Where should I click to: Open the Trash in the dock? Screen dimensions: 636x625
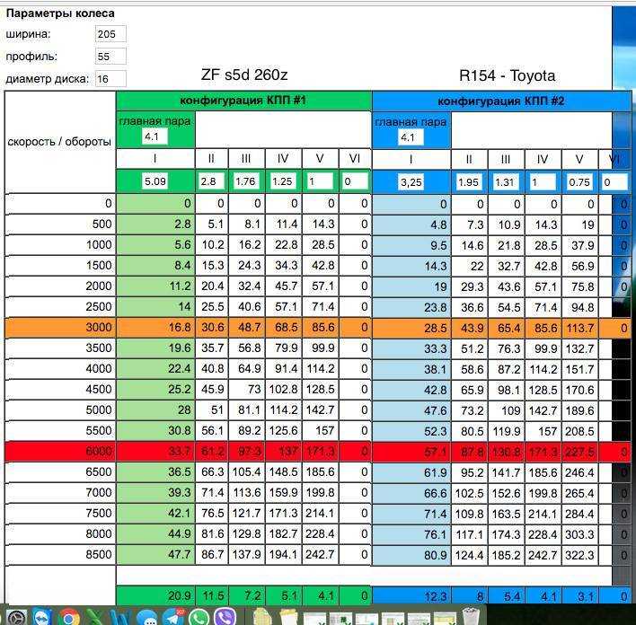point(471,617)
